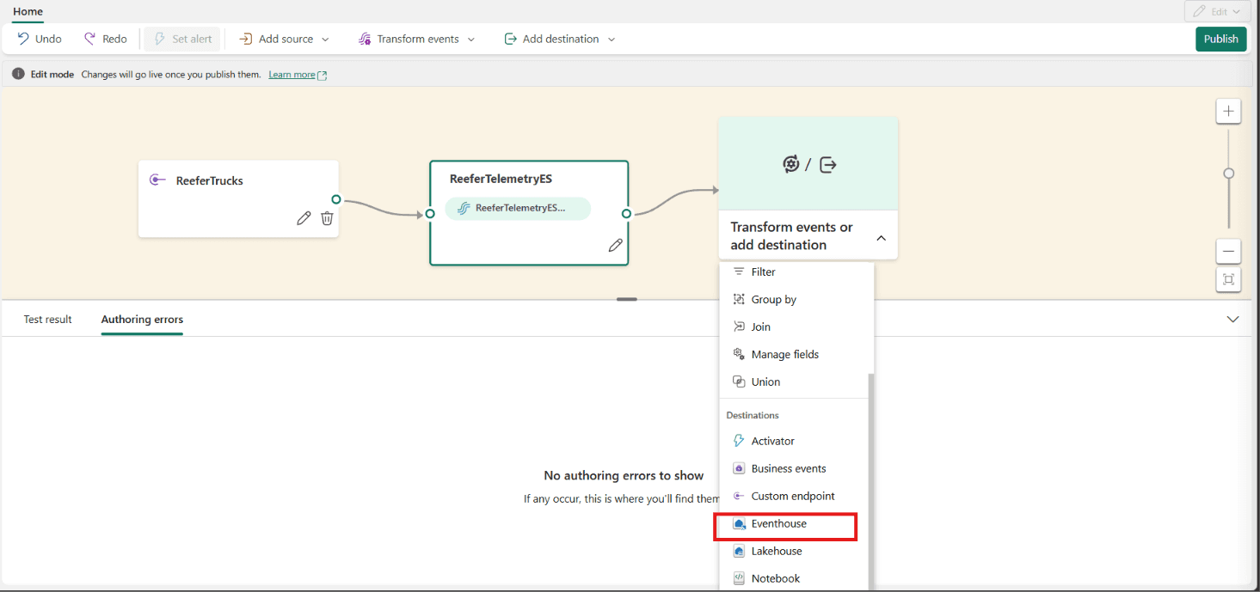Click the Transform events icon
Viewport: 1260px width, 592px height.
tap(364, 39)
